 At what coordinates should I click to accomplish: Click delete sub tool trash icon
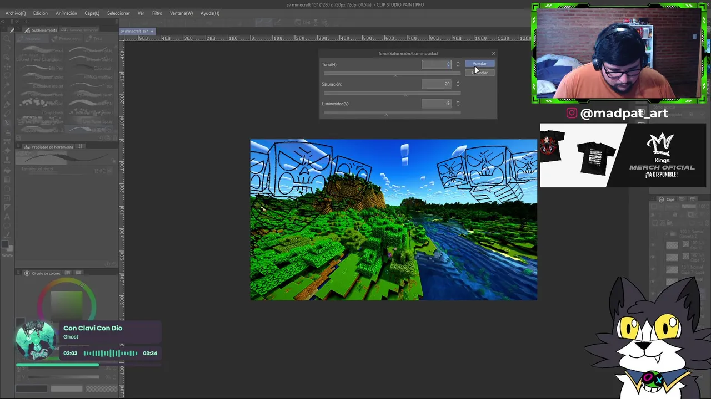[115, 138]
